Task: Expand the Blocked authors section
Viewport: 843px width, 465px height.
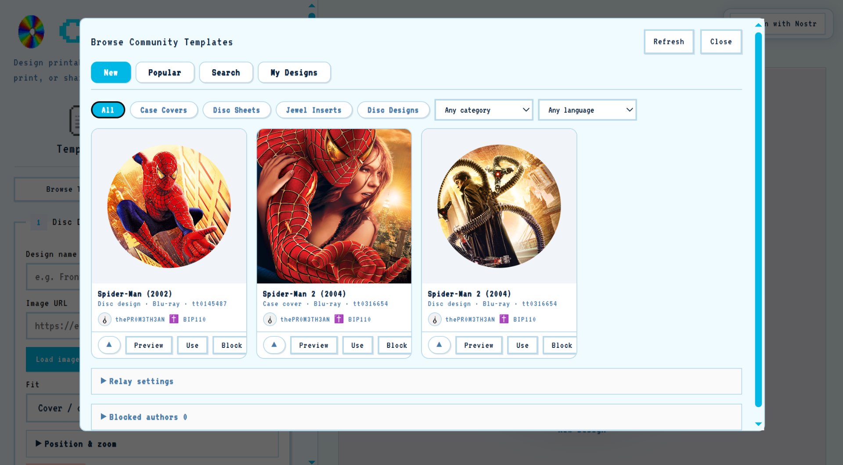Action: [416, 417]
